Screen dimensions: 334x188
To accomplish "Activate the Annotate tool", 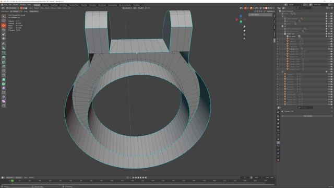I will [4, 43].
